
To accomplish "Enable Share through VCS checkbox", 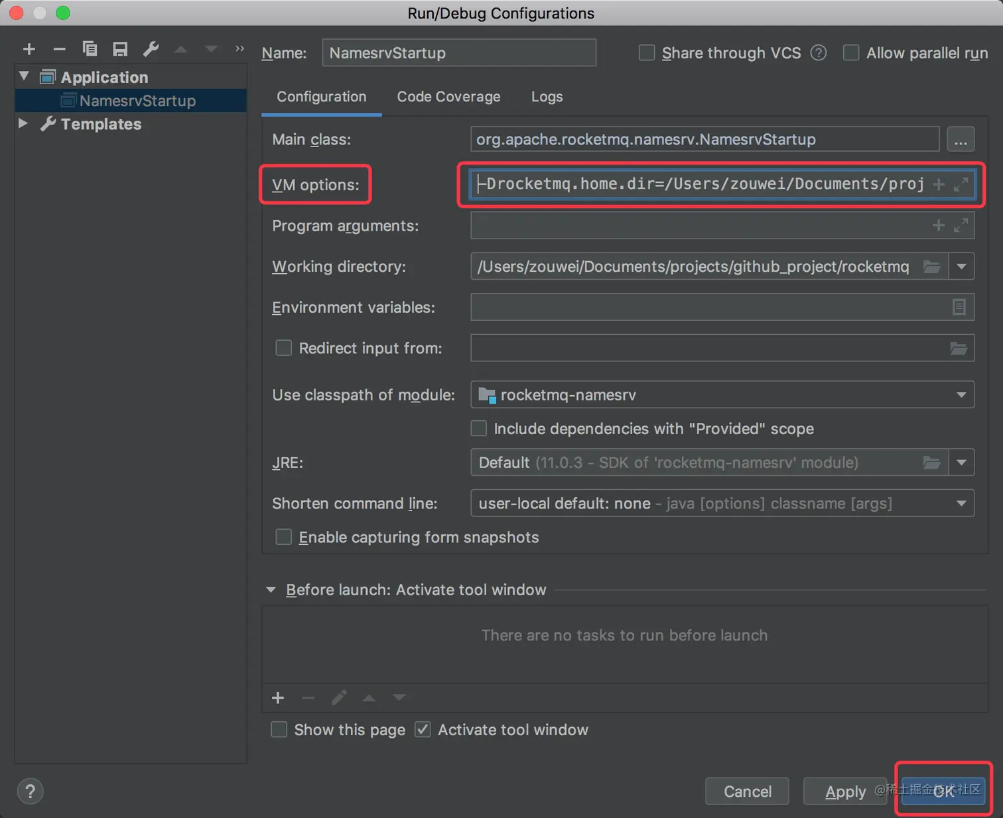I will [x=647, y=53].
